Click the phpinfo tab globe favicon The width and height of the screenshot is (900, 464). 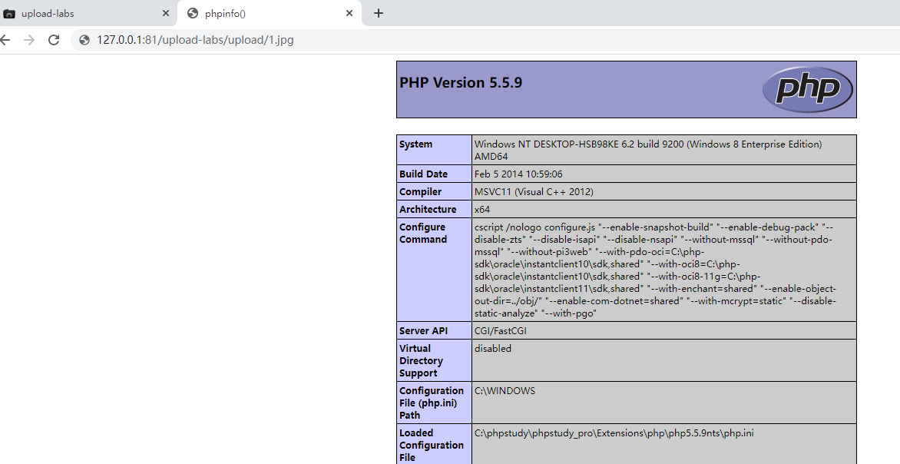tap(192, 13)
